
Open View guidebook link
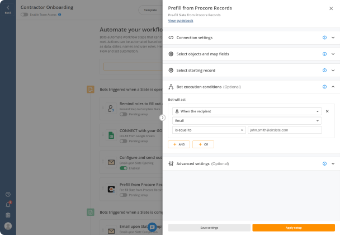click(181, 21)
